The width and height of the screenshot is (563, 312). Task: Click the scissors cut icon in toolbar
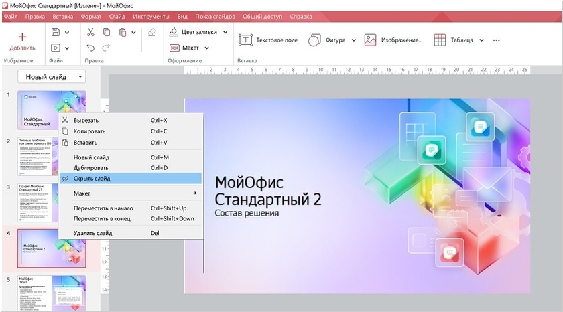click(x=90, y=32)
